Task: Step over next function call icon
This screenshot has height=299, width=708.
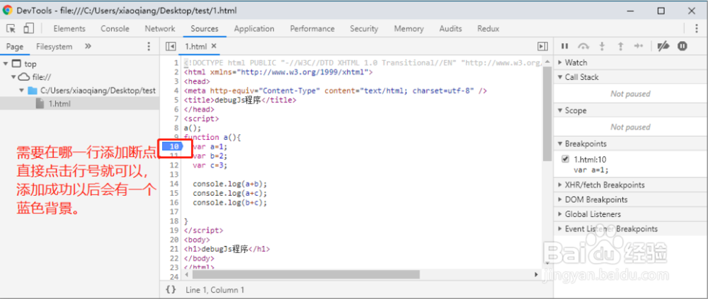Action: [x=584, y=46]
